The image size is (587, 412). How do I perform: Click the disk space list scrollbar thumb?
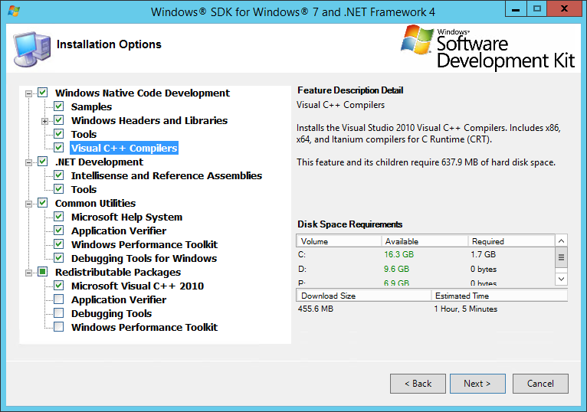[x=561, y=257]
